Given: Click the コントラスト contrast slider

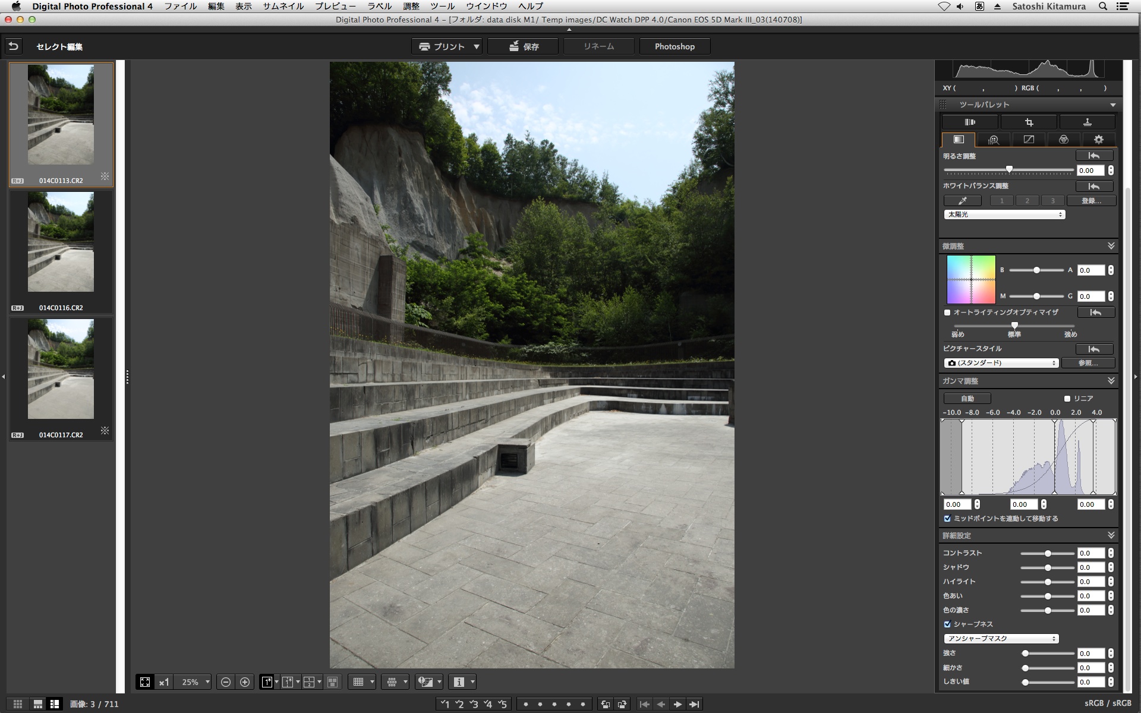Looking at the screenshot, I should pyautogui.click(x=1048, y=553).
